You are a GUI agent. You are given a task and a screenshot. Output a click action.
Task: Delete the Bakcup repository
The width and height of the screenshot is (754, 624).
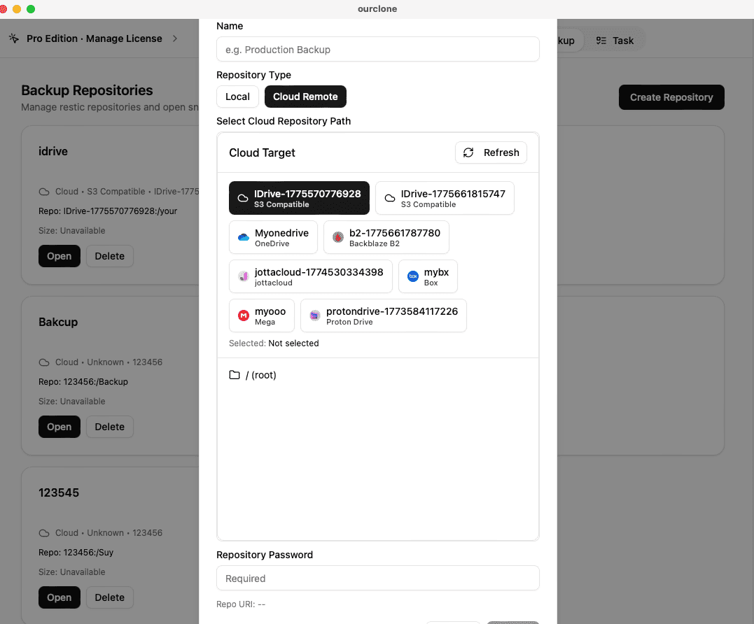point(109,427)
